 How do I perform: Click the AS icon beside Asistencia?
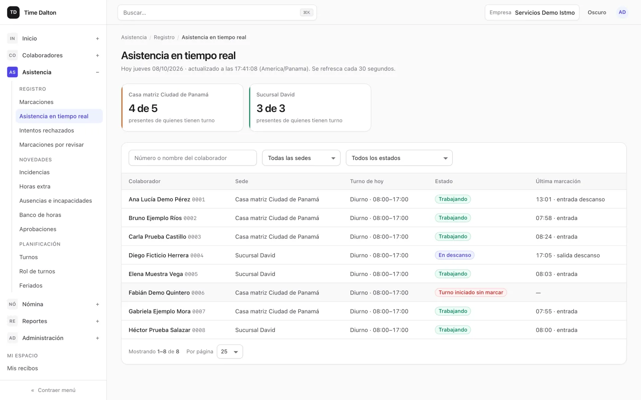coord(12,72)
